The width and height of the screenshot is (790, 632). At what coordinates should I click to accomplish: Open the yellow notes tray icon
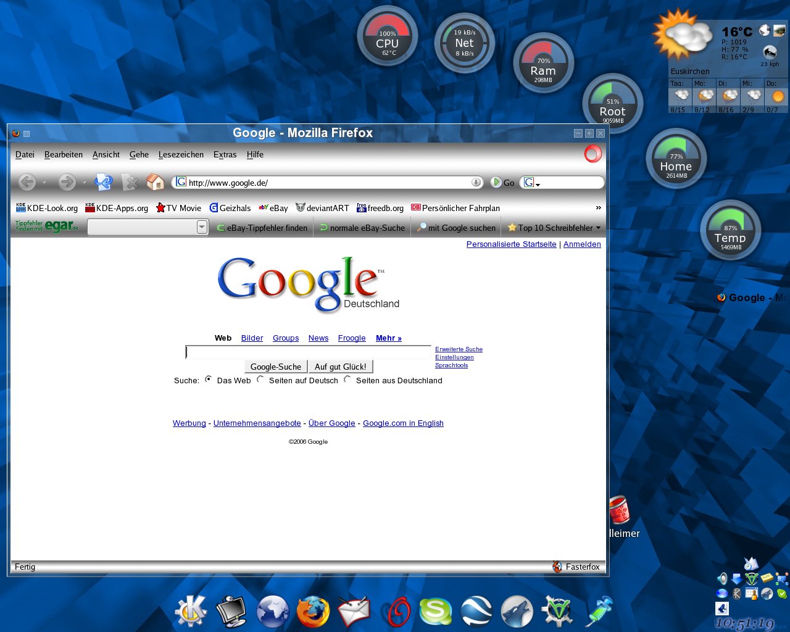point(767,578)
